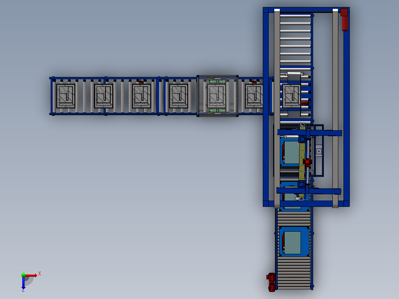The height and width of the screenshot is (299, 399).
Task: Select the red stopper beside the workpiece in the blue frame
Action: [x=305, y=103]
